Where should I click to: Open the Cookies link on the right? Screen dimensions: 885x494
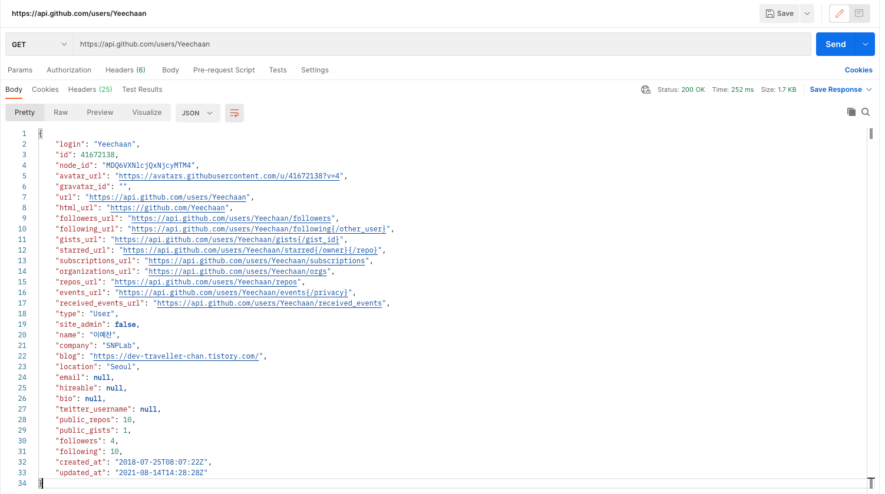[858, 70]
